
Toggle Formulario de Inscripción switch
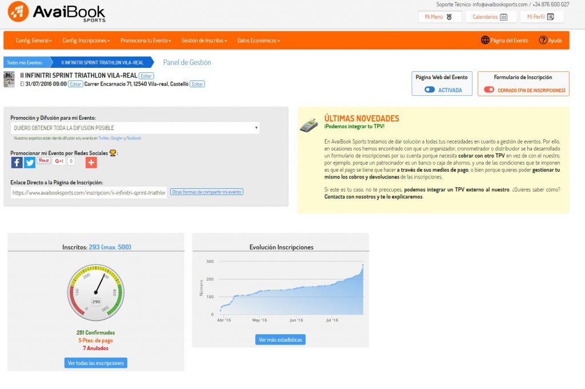click(489, 90)
